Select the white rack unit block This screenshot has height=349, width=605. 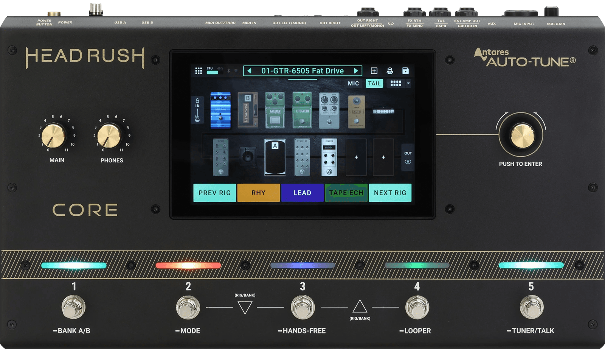coord(383,111)
